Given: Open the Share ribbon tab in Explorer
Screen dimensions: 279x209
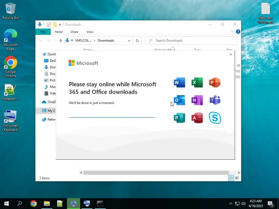Looking at the screenshot, I should 74,32.
